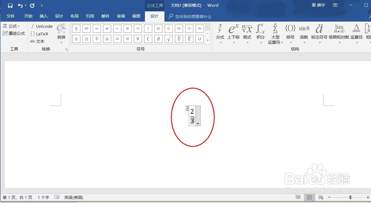Open the 极限和对数 limit and log dropdown

(339, 34)
